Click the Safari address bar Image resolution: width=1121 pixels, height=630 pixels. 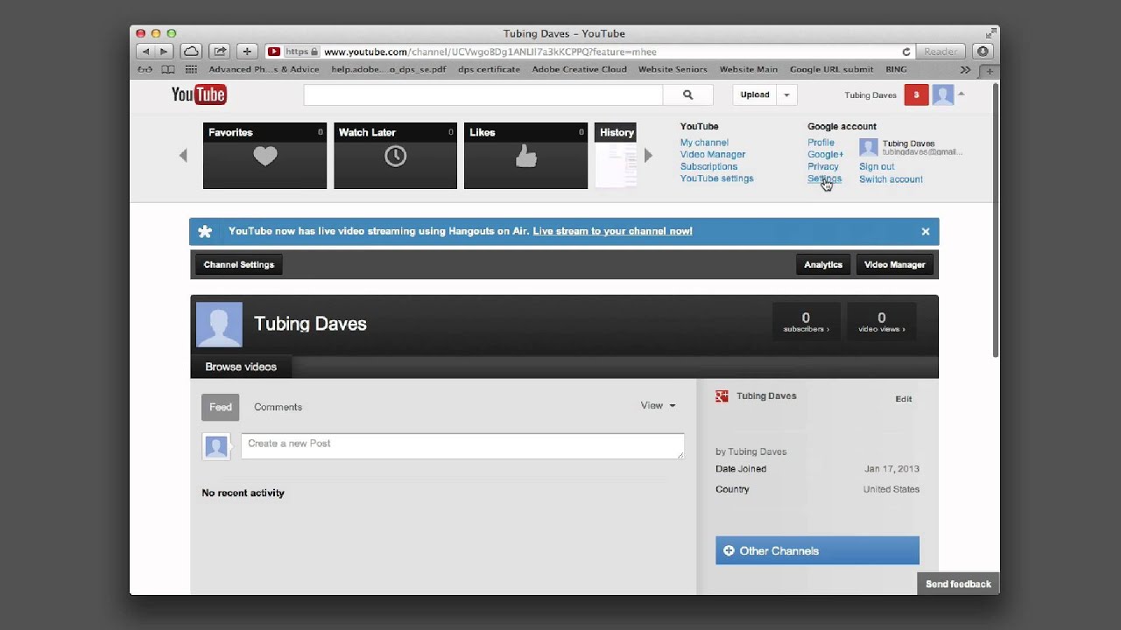point(589,52)
